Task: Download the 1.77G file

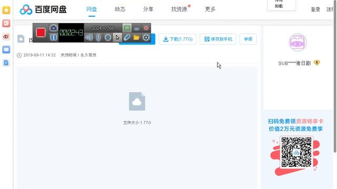Action: tap(177, 39)
